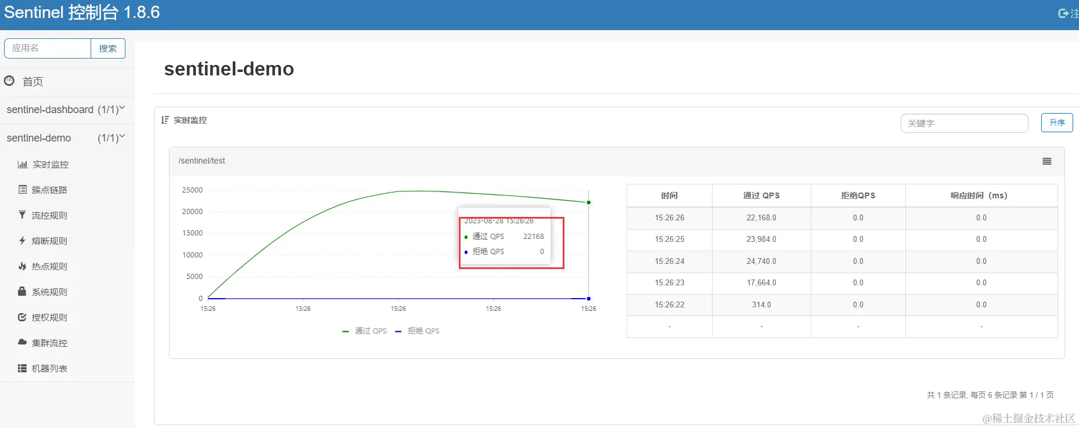The width and height of the screenshot is (1079, 428).
Task: Click the logout icon in the top header
Action: coord(1063,13)
